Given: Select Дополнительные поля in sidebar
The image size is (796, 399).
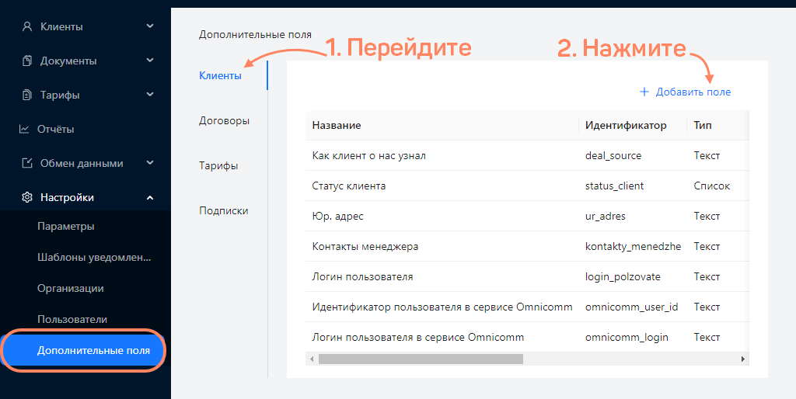Looking at the screenshot, I should [84, 350].
